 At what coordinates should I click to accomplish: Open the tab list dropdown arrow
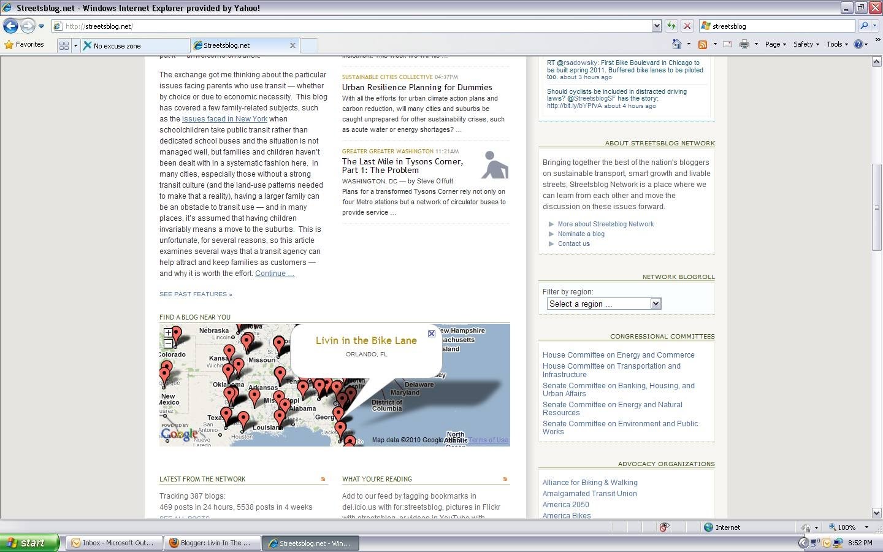pyautogui.click(x=75, y=45)
